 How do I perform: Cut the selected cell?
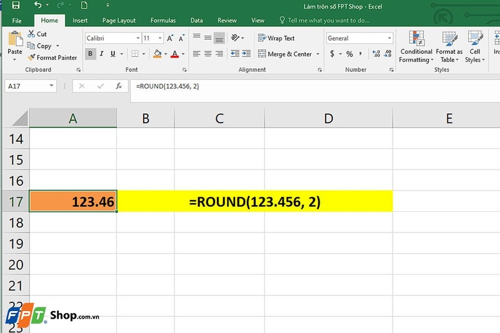[37, 34]
